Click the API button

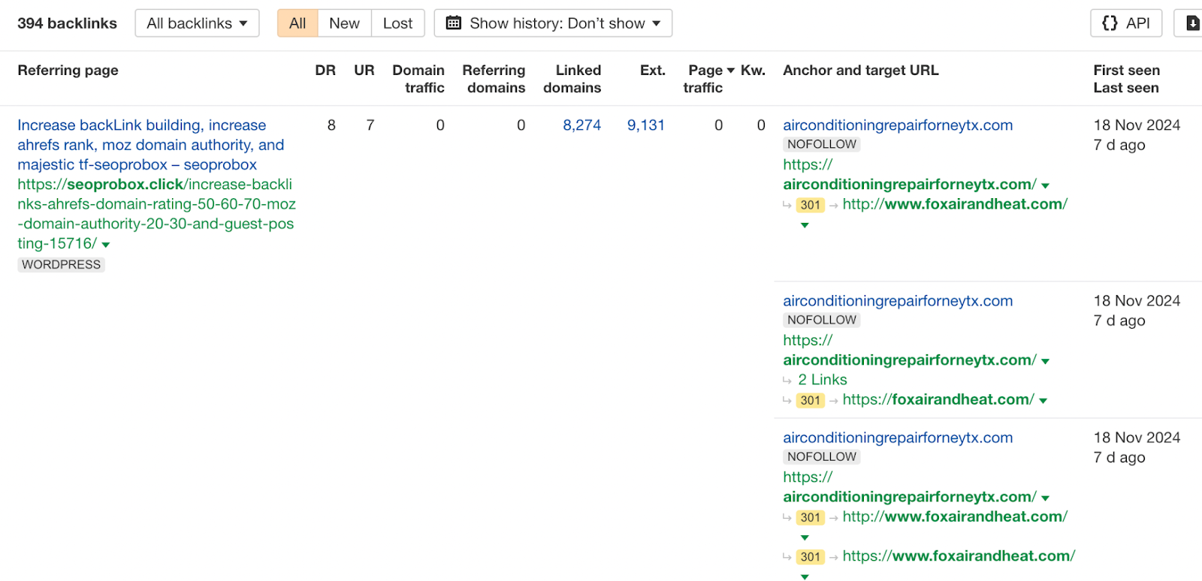[1126, 23]
